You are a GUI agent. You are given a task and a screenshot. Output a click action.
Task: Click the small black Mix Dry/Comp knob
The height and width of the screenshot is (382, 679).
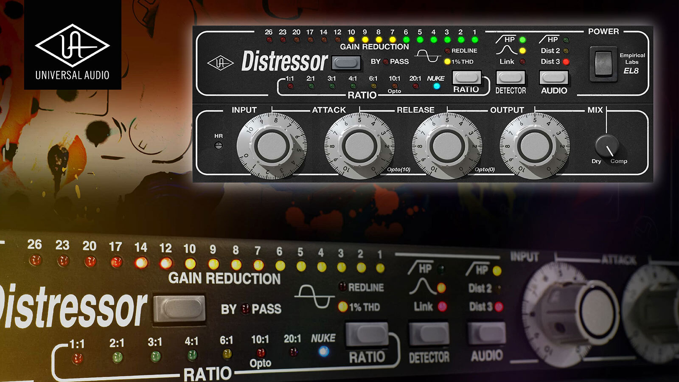(x=607, y=146)
